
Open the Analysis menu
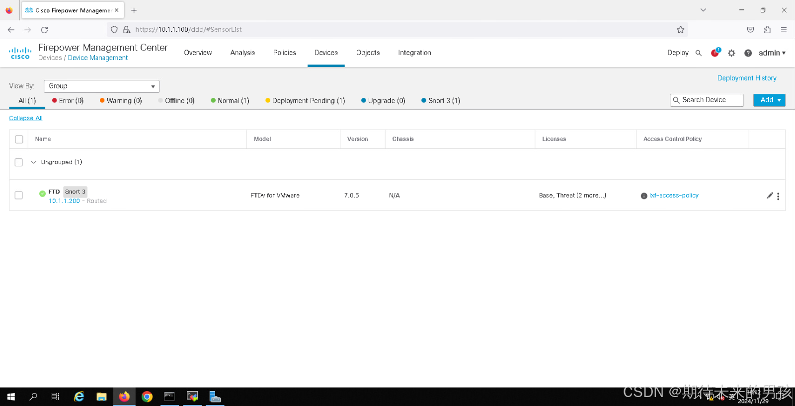pyautogui.click(x=242, y=53)
